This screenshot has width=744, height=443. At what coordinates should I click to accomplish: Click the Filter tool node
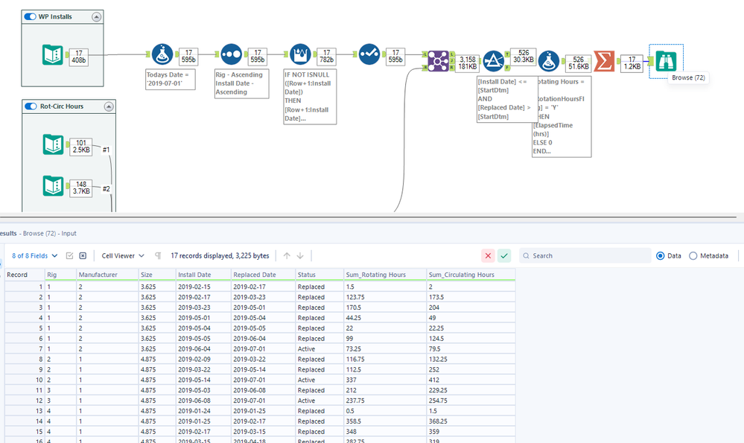(x=494, y=61)
